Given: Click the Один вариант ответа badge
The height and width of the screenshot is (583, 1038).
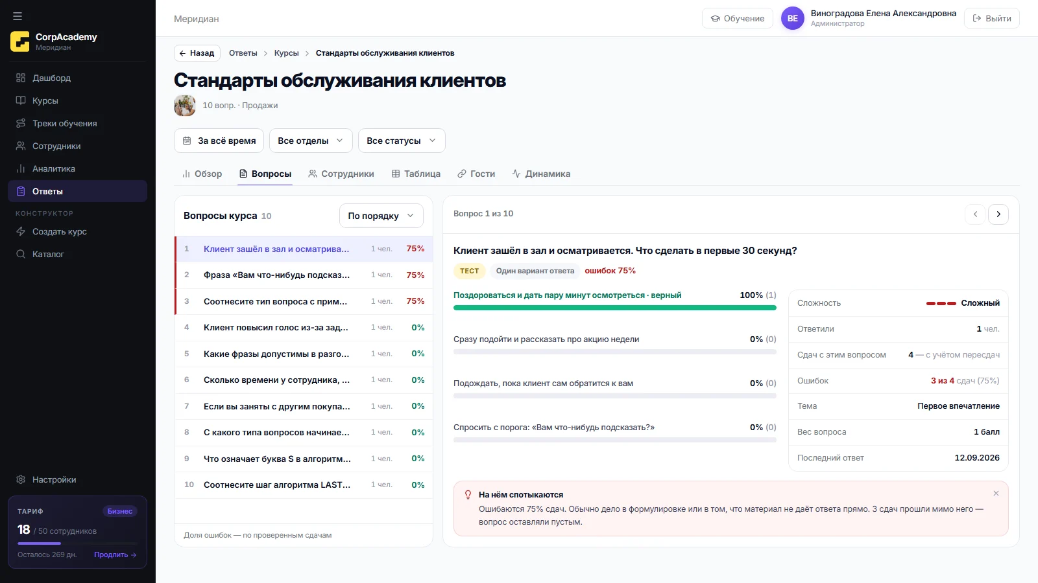Looking at the screenshot, I should pyautogui.click(x=535, y=271).
